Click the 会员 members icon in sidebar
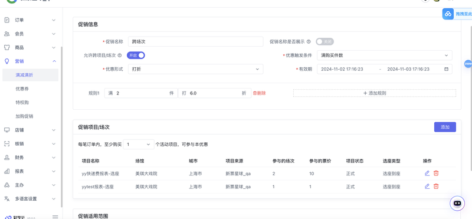 point(7,34)
